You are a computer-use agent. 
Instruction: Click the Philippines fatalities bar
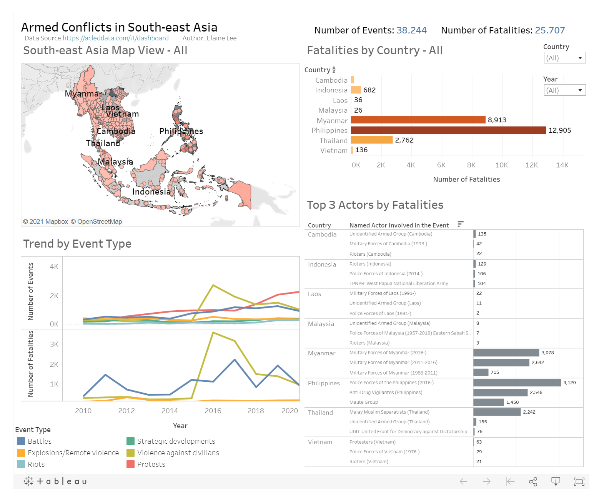point(448,130)
